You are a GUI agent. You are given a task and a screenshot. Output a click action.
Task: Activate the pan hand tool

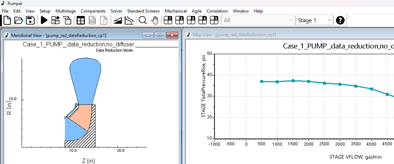click(155, 20)
